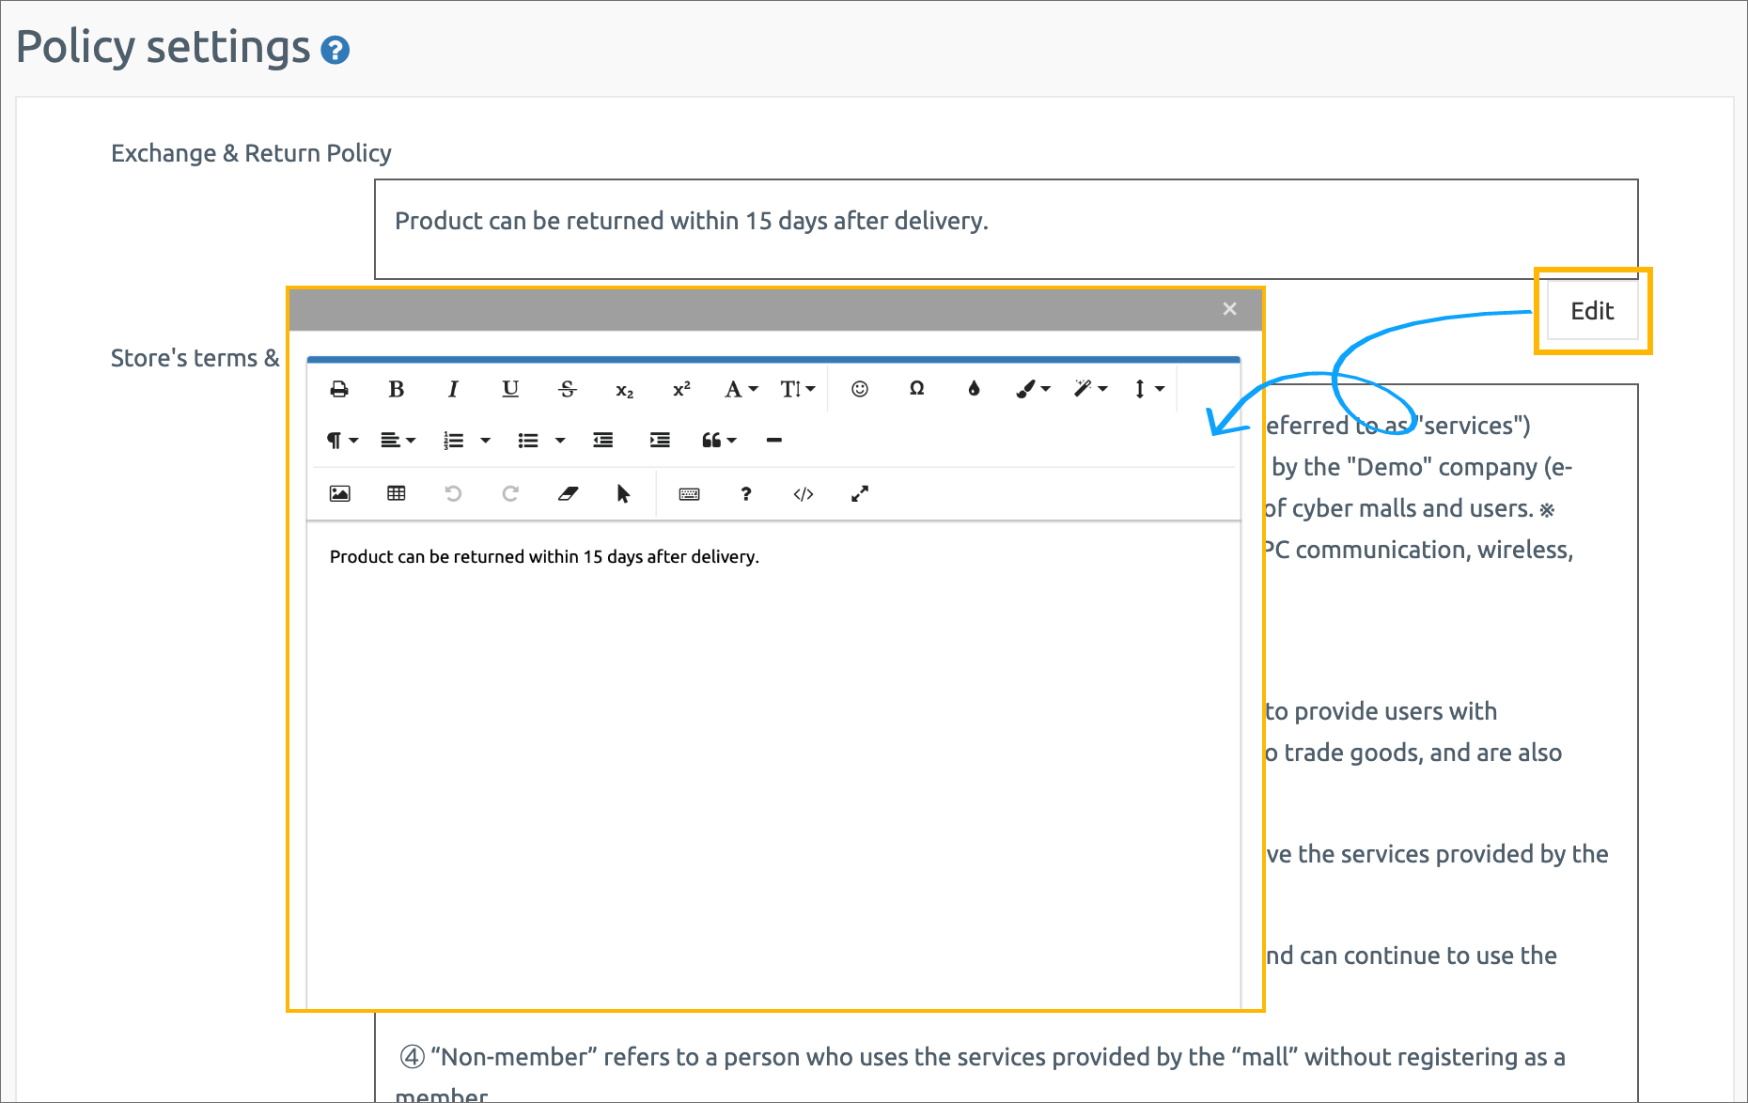Insert an image into the editor
This screenshot has width=1748, height=1103.
pos(339,494)
